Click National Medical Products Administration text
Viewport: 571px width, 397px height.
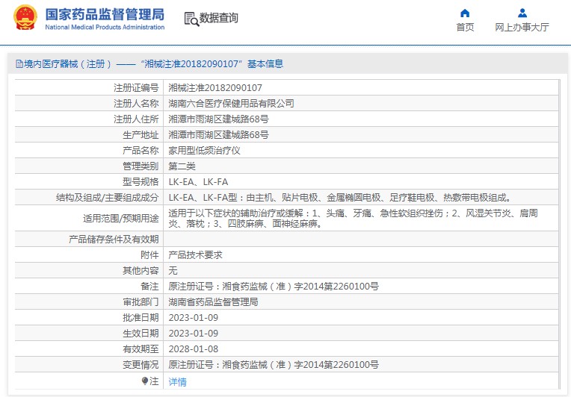(x=105, y=27)
